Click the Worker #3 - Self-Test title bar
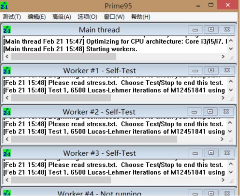This screenshot has width=240, height=196. [x=99, y=153]
